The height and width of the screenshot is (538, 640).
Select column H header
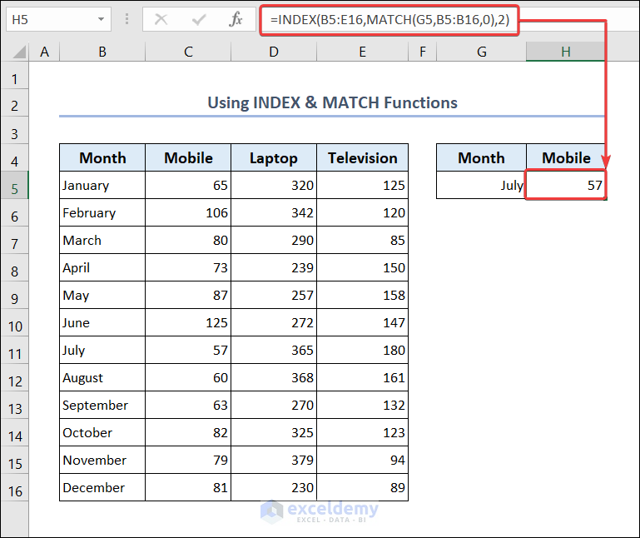pos(565,52)
